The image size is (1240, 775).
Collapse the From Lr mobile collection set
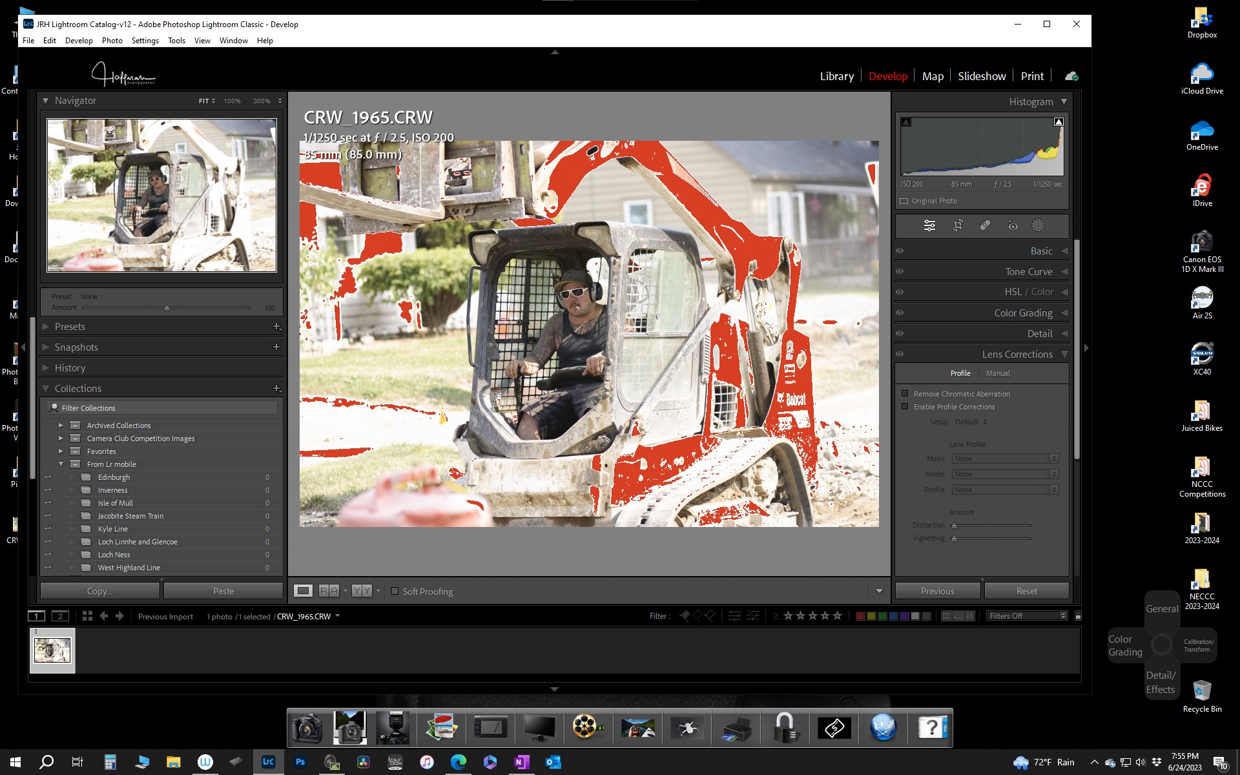coord(61,464)
